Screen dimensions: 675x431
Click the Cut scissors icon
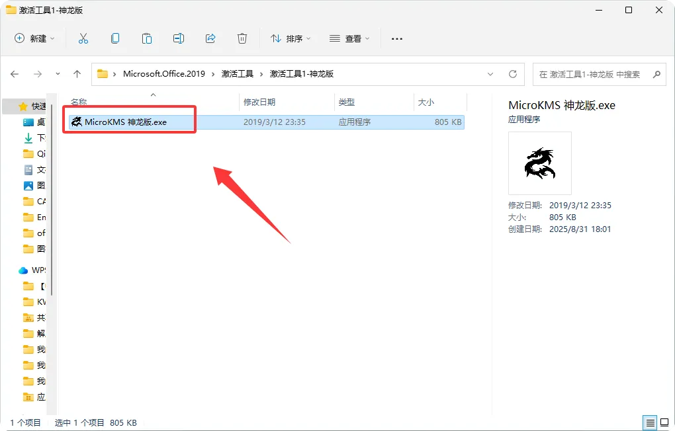click(x=83, y=39)
